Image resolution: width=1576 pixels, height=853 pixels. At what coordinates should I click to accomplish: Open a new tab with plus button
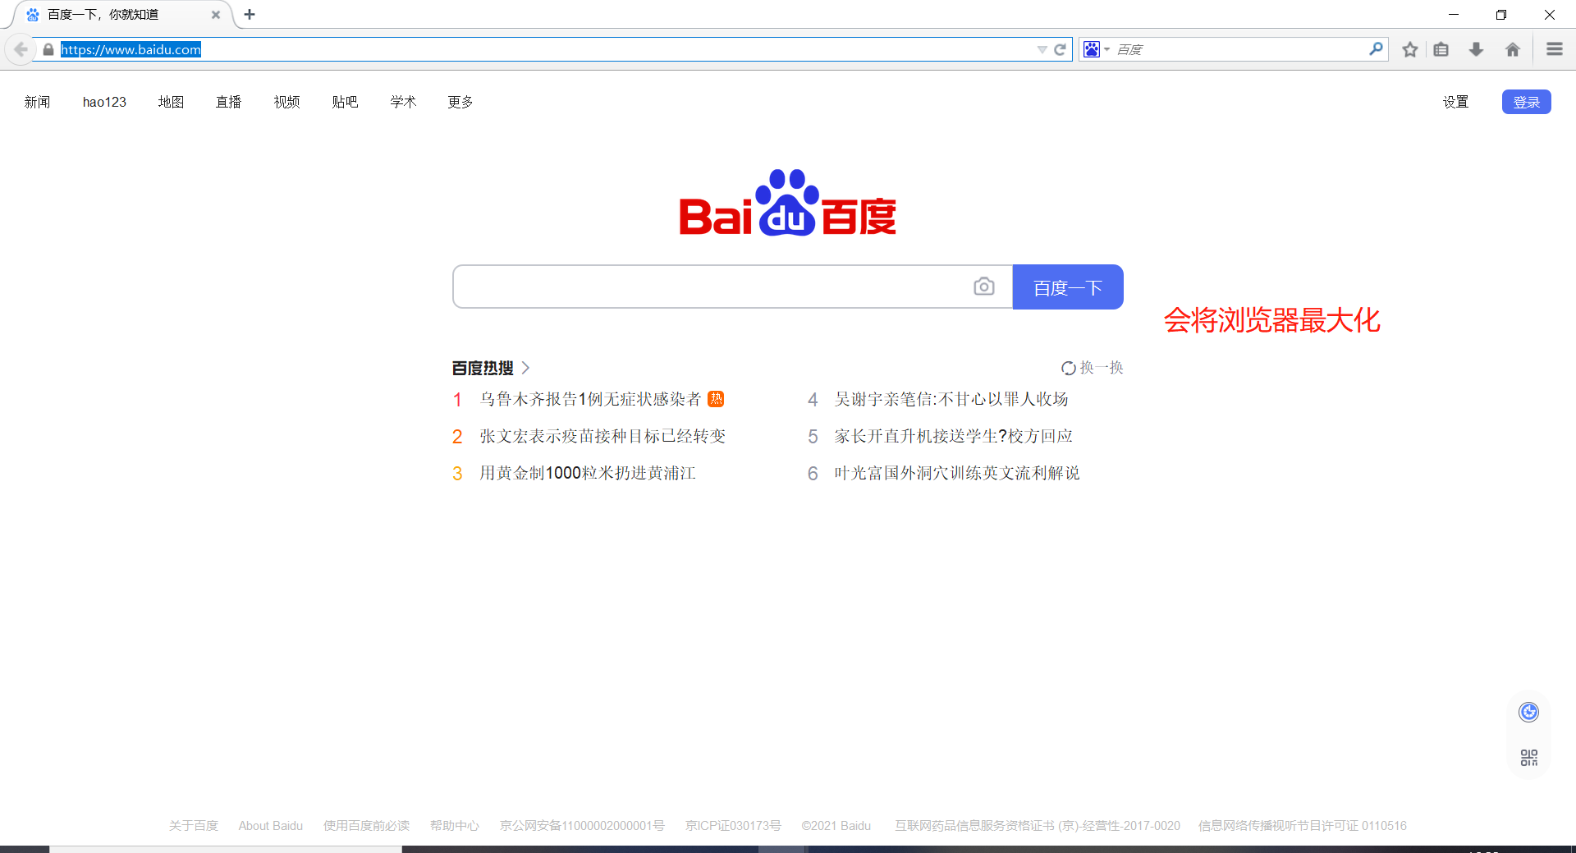(x=250, y=14)
